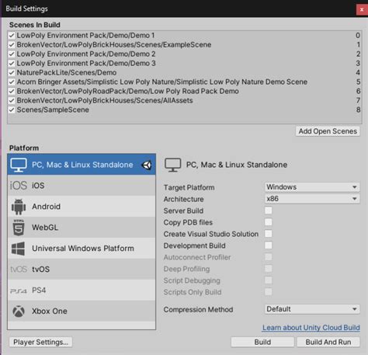Select the Scenes/SampleScene entry text
368x355 pixels.
click(53, 110)
